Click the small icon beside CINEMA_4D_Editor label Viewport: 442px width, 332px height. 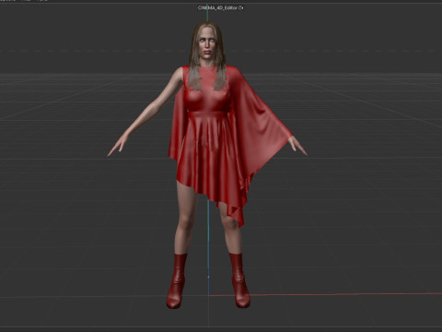[x=241, y=8]
